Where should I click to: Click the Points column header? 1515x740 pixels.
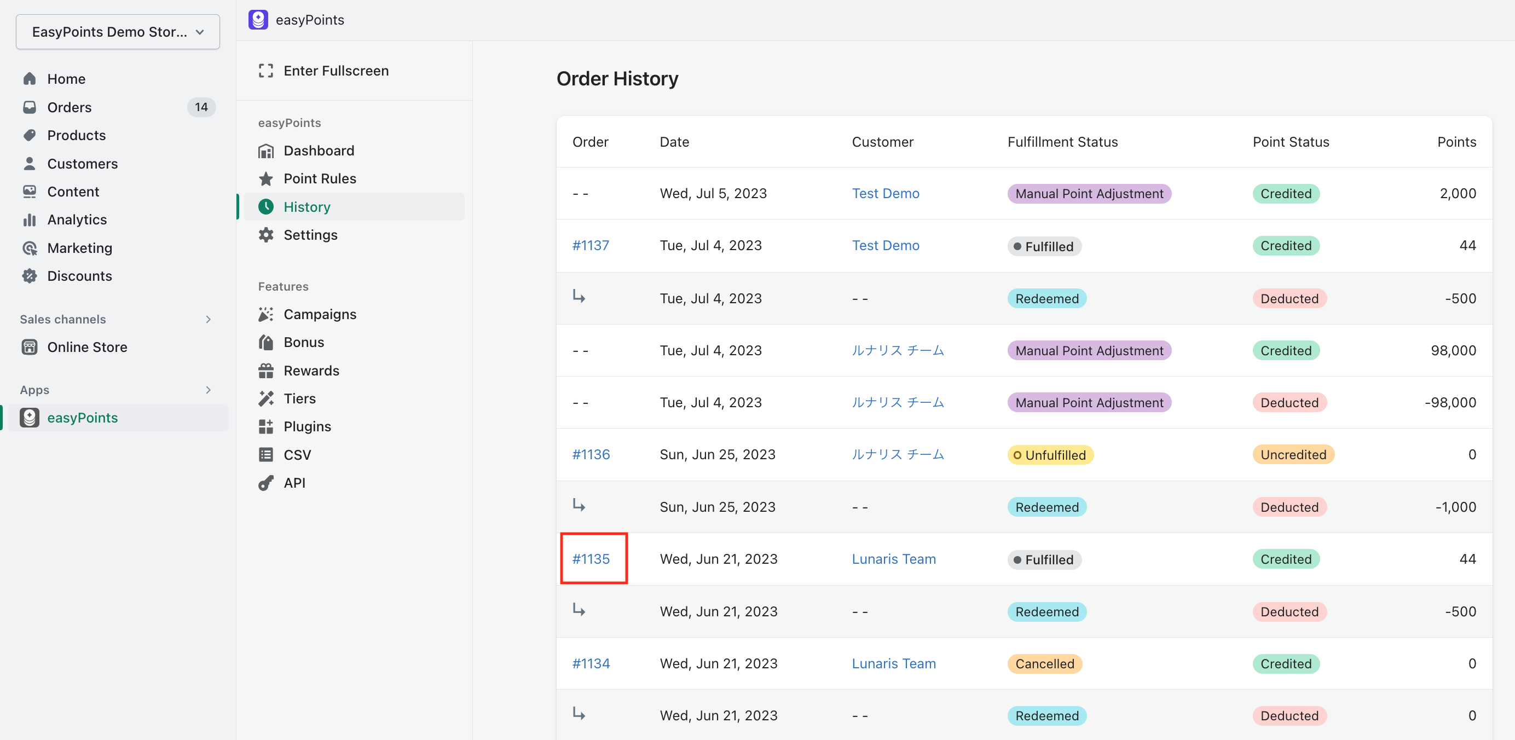[1456, 142]
